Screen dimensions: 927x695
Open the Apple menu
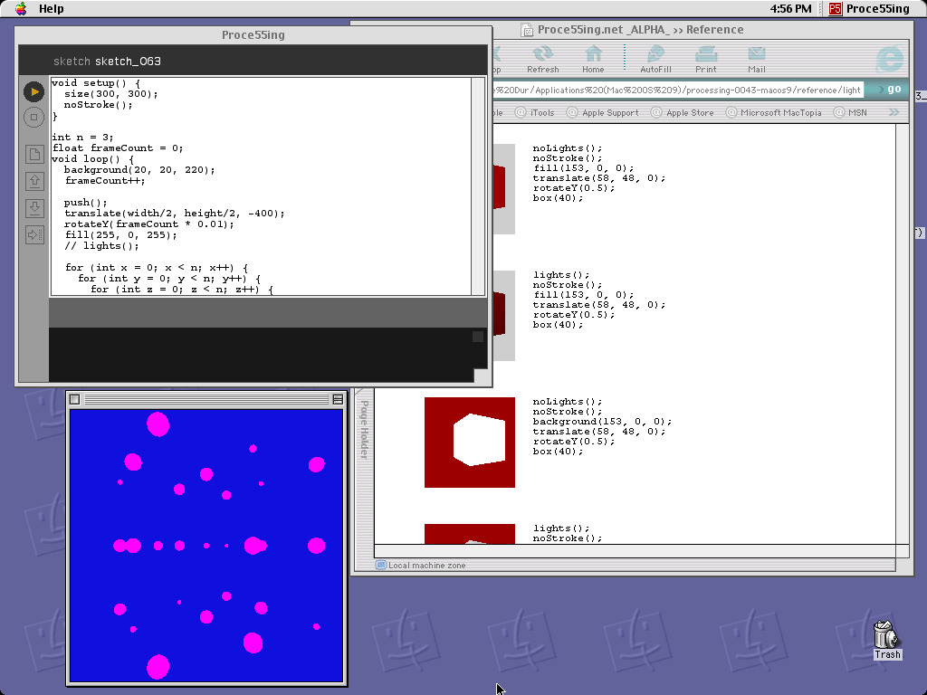(x=21, y=9)
